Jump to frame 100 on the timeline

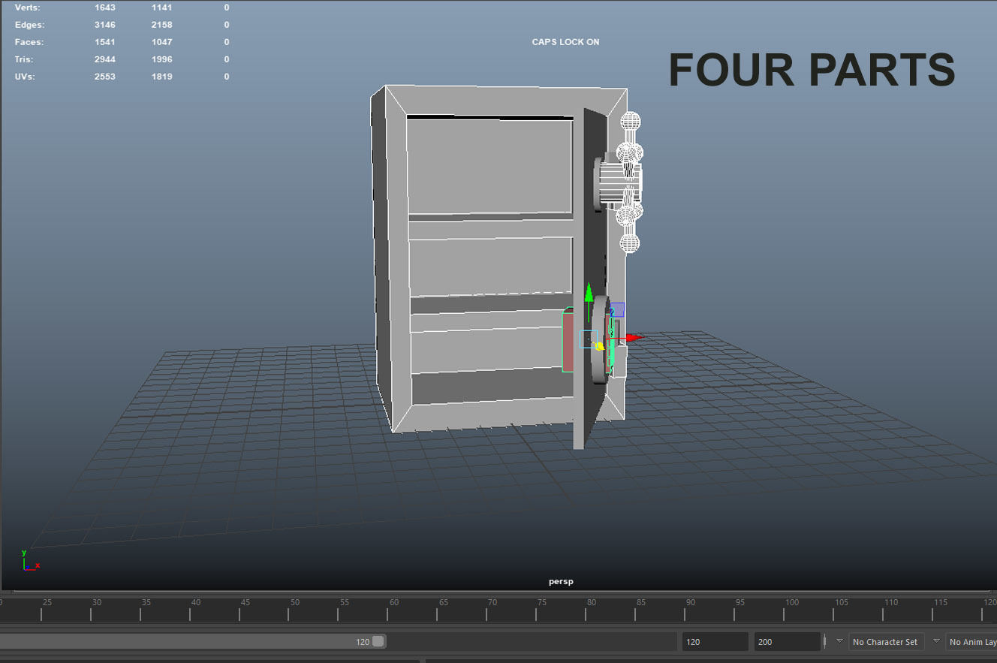(x=792, y=602)
